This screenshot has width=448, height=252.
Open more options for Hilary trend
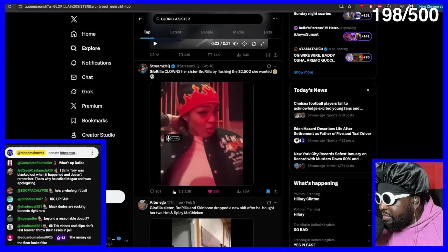(369, 210)
